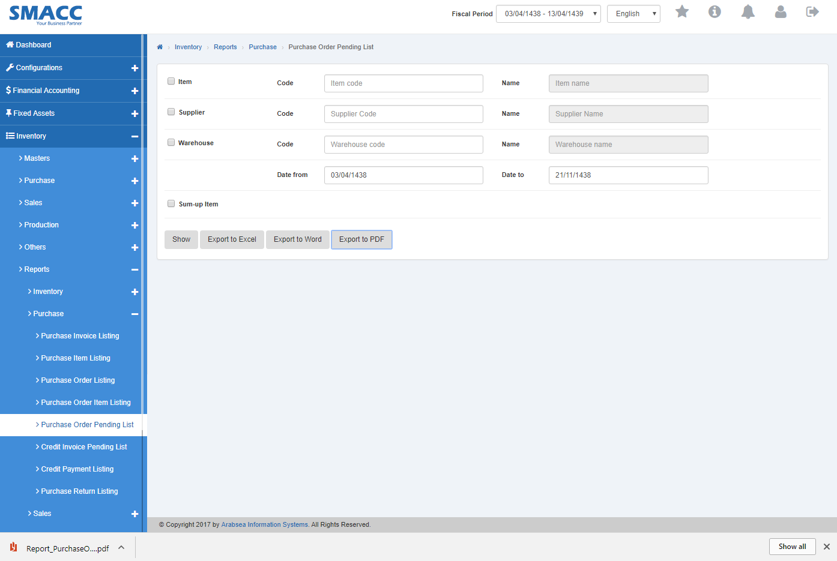Click inside the Item code field

[x=403, y=83]
